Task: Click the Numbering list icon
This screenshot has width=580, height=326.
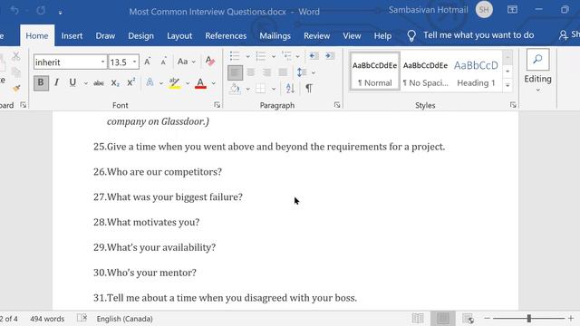Action: (261, 56)
